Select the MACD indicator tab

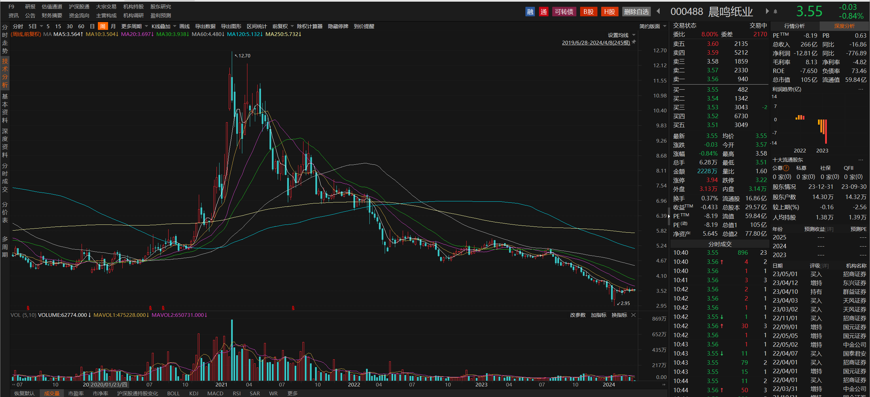click(x=215, y=393)
